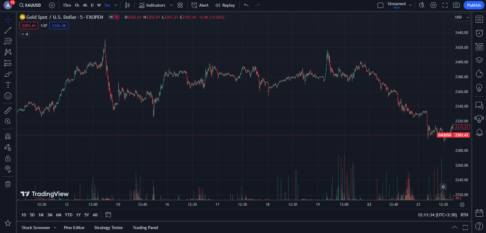The width and height of the screenshot is (486, 233).
Task: Add symbol to compare
Action: pos(52,5)
